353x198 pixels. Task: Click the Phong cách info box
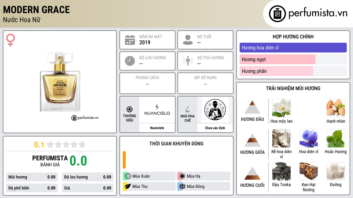(x=148, y=83)
